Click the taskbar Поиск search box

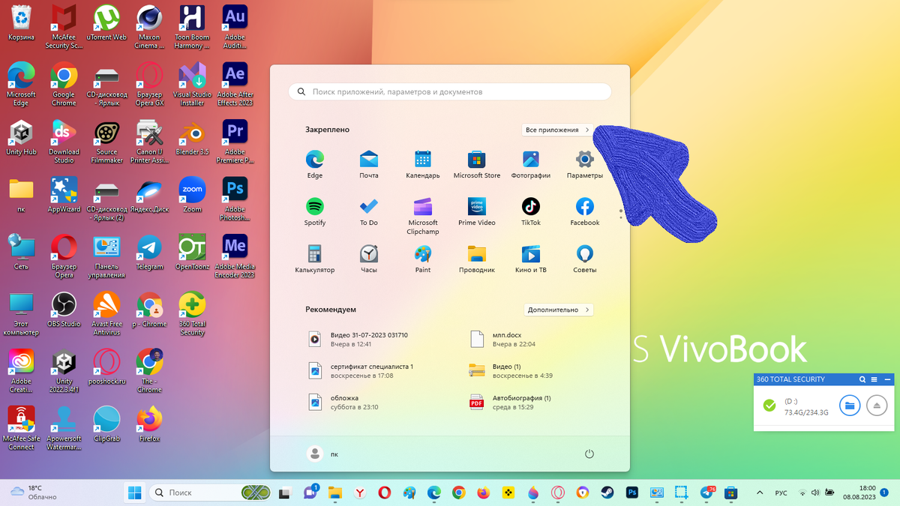pos(210,493)
